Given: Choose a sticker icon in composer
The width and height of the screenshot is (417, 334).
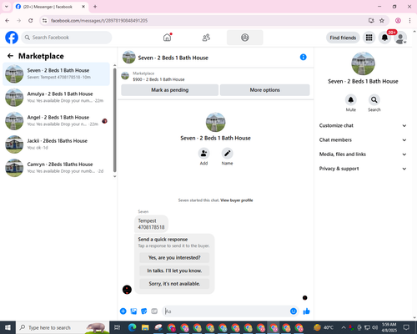Looking at the screenshot, I should [x=144, y=311].
